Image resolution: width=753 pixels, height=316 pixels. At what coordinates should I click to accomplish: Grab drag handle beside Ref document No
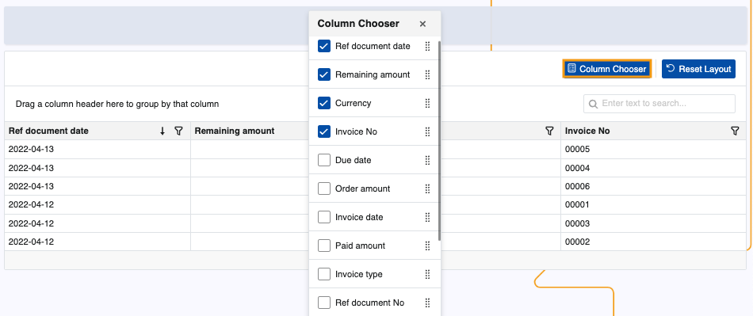coord(427,303)
